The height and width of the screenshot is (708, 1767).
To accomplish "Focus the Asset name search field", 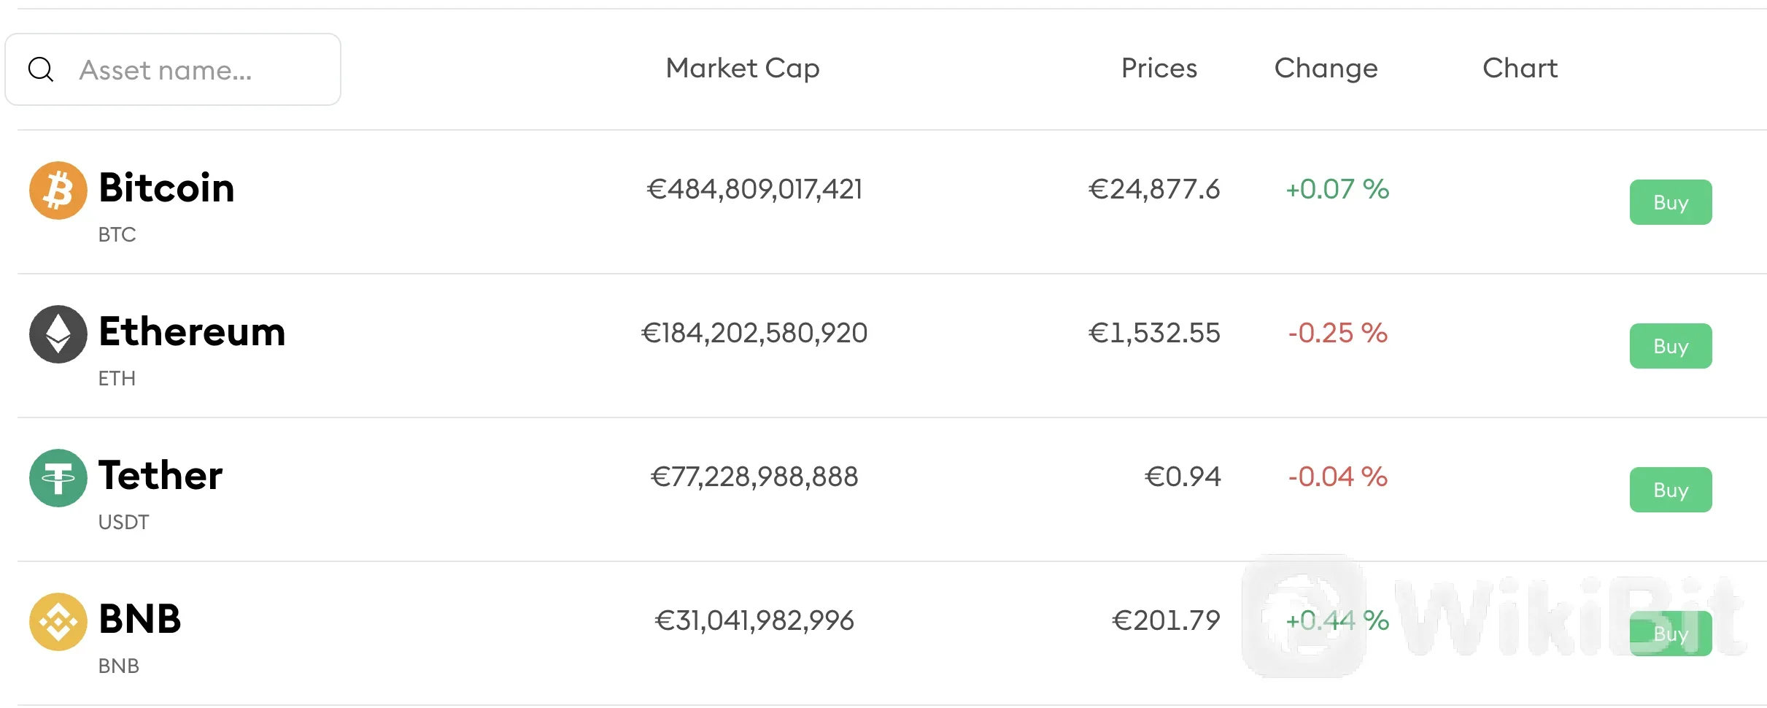I will click(173, 69).
